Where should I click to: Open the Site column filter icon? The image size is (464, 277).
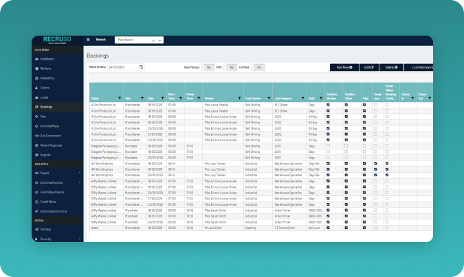(142, 98)
